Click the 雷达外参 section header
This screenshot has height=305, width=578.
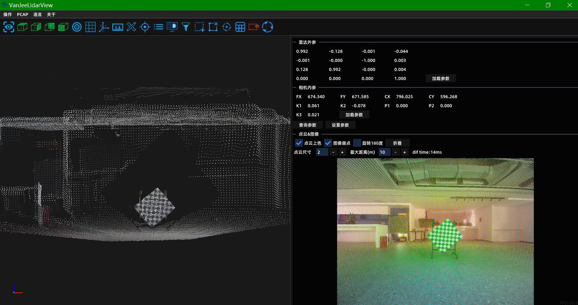[x=307, y=42]
